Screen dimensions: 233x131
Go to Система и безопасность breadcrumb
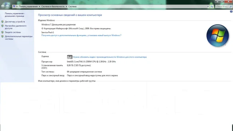(53, 7)
